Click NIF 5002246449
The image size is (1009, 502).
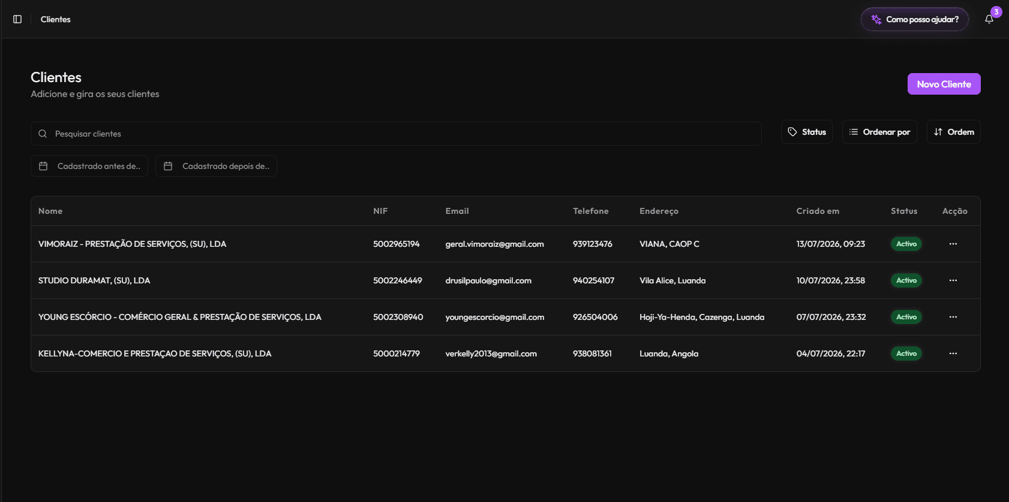(398, 280)
